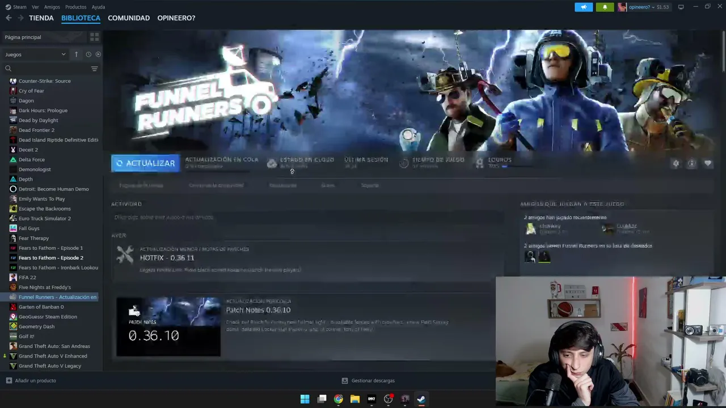Launch Google Chrome from the taskbar
726x408 pixels.
[339, 399]
